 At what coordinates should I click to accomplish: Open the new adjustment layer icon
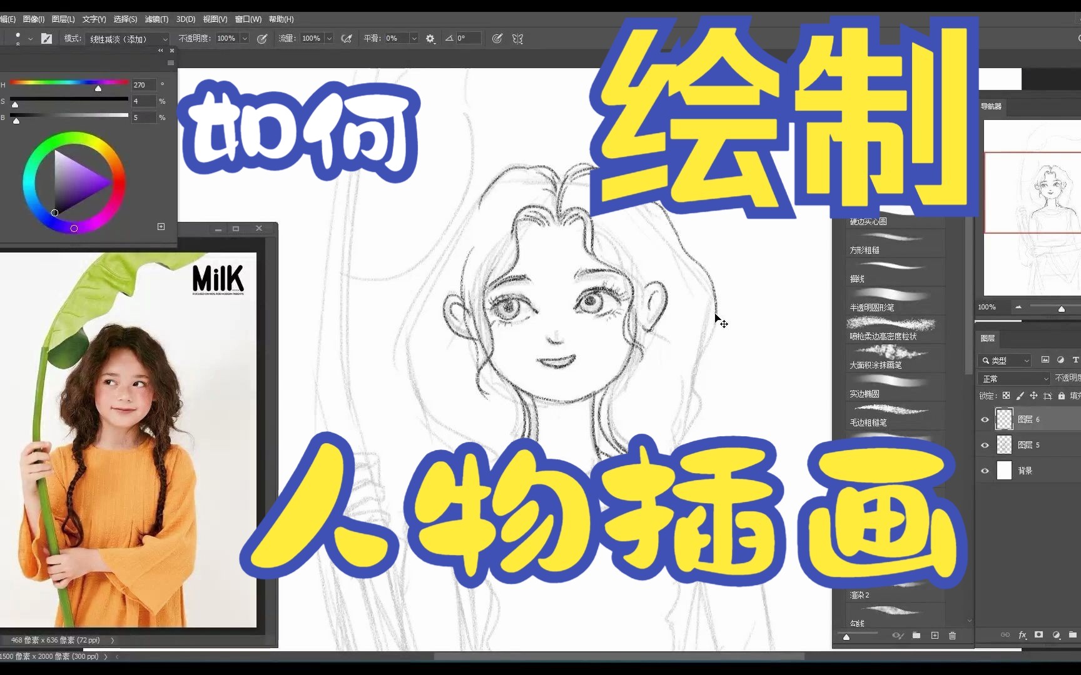coord(1057,635)
